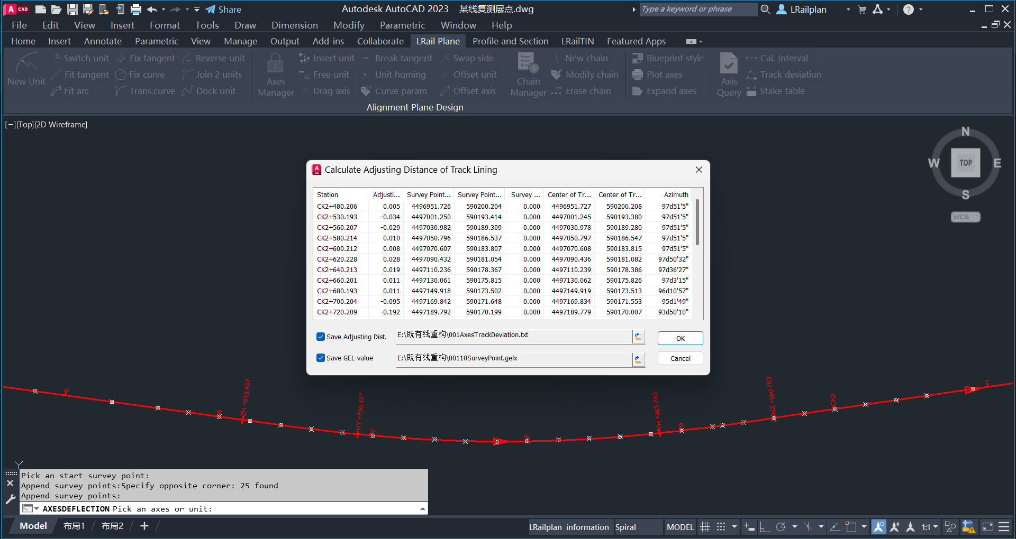Add a new layout with the plus button
The width and height of the screenshot is (1016, 539).
144,526
